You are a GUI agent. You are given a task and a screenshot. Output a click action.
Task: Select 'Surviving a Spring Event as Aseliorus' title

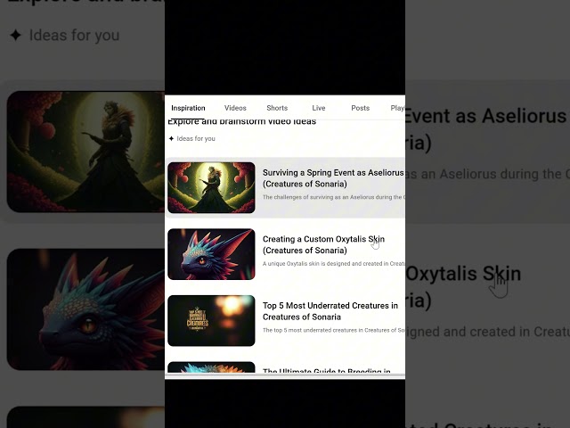pos(333,178)
